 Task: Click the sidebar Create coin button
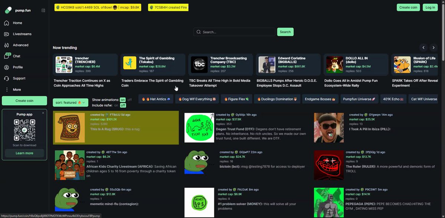point(24,101)
